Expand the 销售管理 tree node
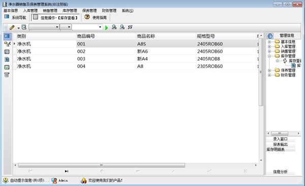 click(x=269, y=51)
